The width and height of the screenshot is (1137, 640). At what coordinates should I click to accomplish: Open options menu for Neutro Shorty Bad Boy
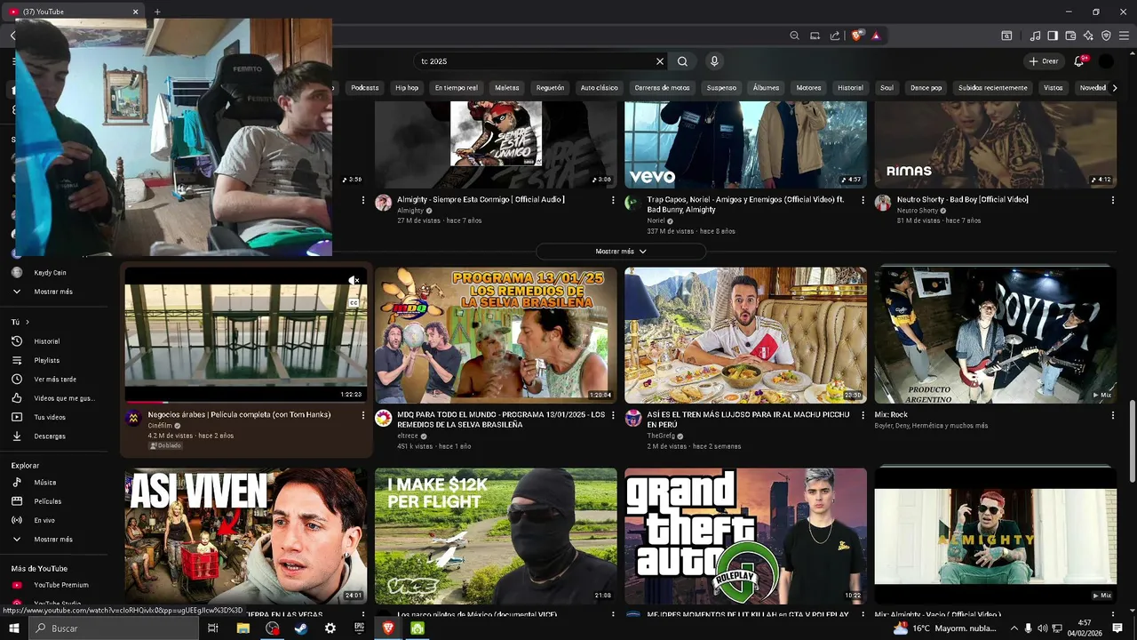click(x=1112, y=200)
